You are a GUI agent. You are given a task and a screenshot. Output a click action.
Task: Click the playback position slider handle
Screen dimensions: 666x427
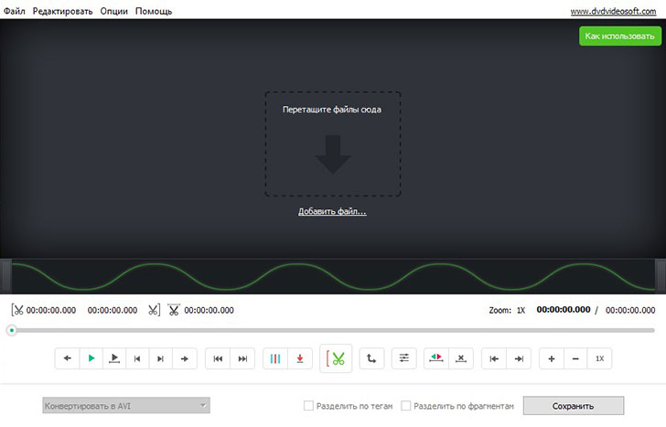coord(12,330)
